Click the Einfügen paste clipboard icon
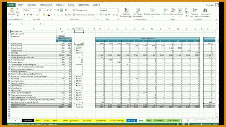This screenshot has width=226, height=127. tap(12, 11)
